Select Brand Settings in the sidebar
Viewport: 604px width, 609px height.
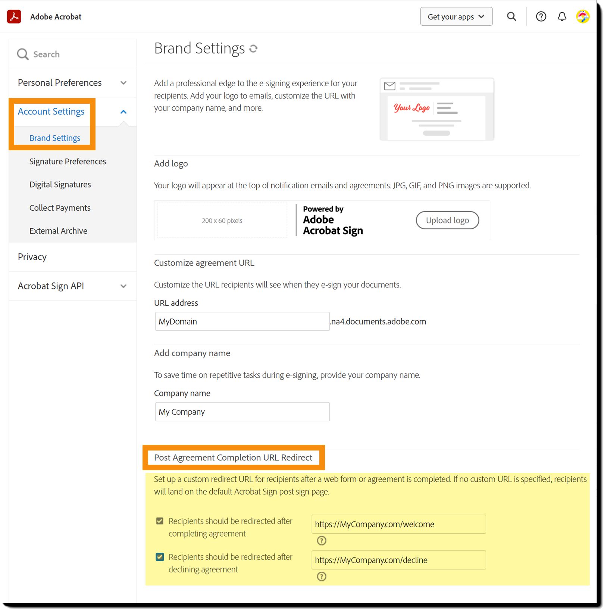(55, 138)
